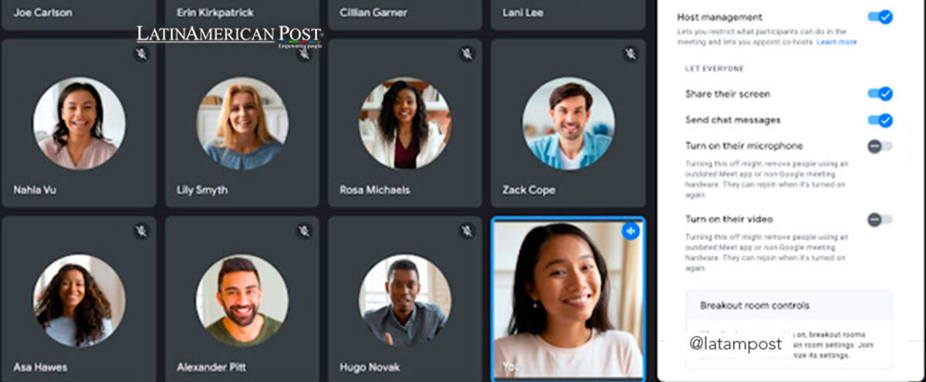Click muted mic icon on Zack Cope's tile
Image resolution: width=926 pixels, height=382 pixels.
(x=630, y=54)
